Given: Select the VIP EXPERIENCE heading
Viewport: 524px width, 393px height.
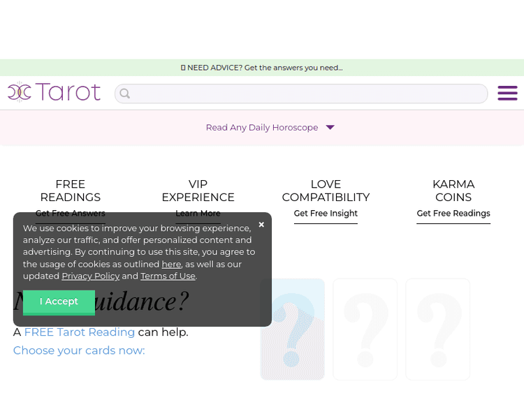Looking at the screenshot, I should (x=198, y=191).
